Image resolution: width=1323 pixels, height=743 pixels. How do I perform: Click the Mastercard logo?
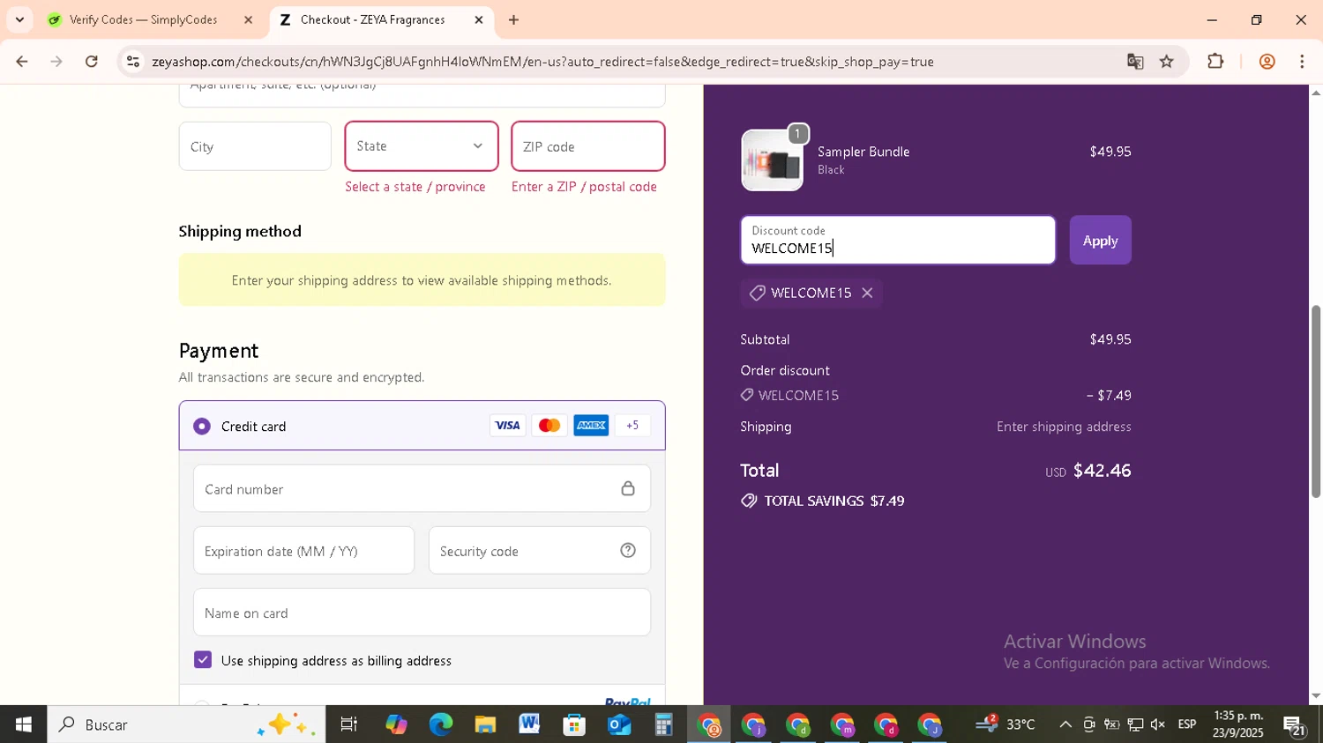pyautogui.click(x=549, y=426)
